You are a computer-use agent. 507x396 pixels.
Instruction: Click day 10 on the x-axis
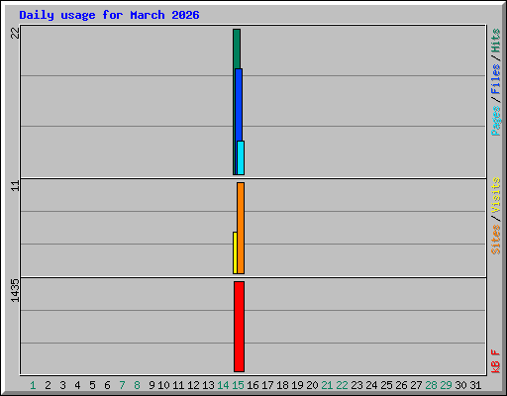pos(163,385)
